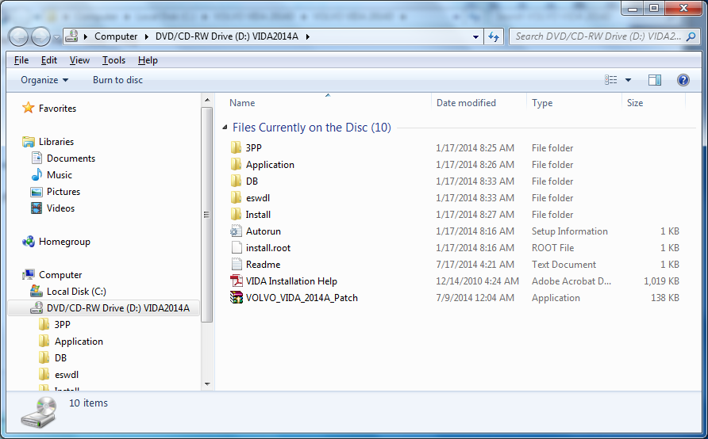The height and width of the screenshot is (439, 708).
Task: Click the disc drive icon in details pane
Action: (39, 412)
